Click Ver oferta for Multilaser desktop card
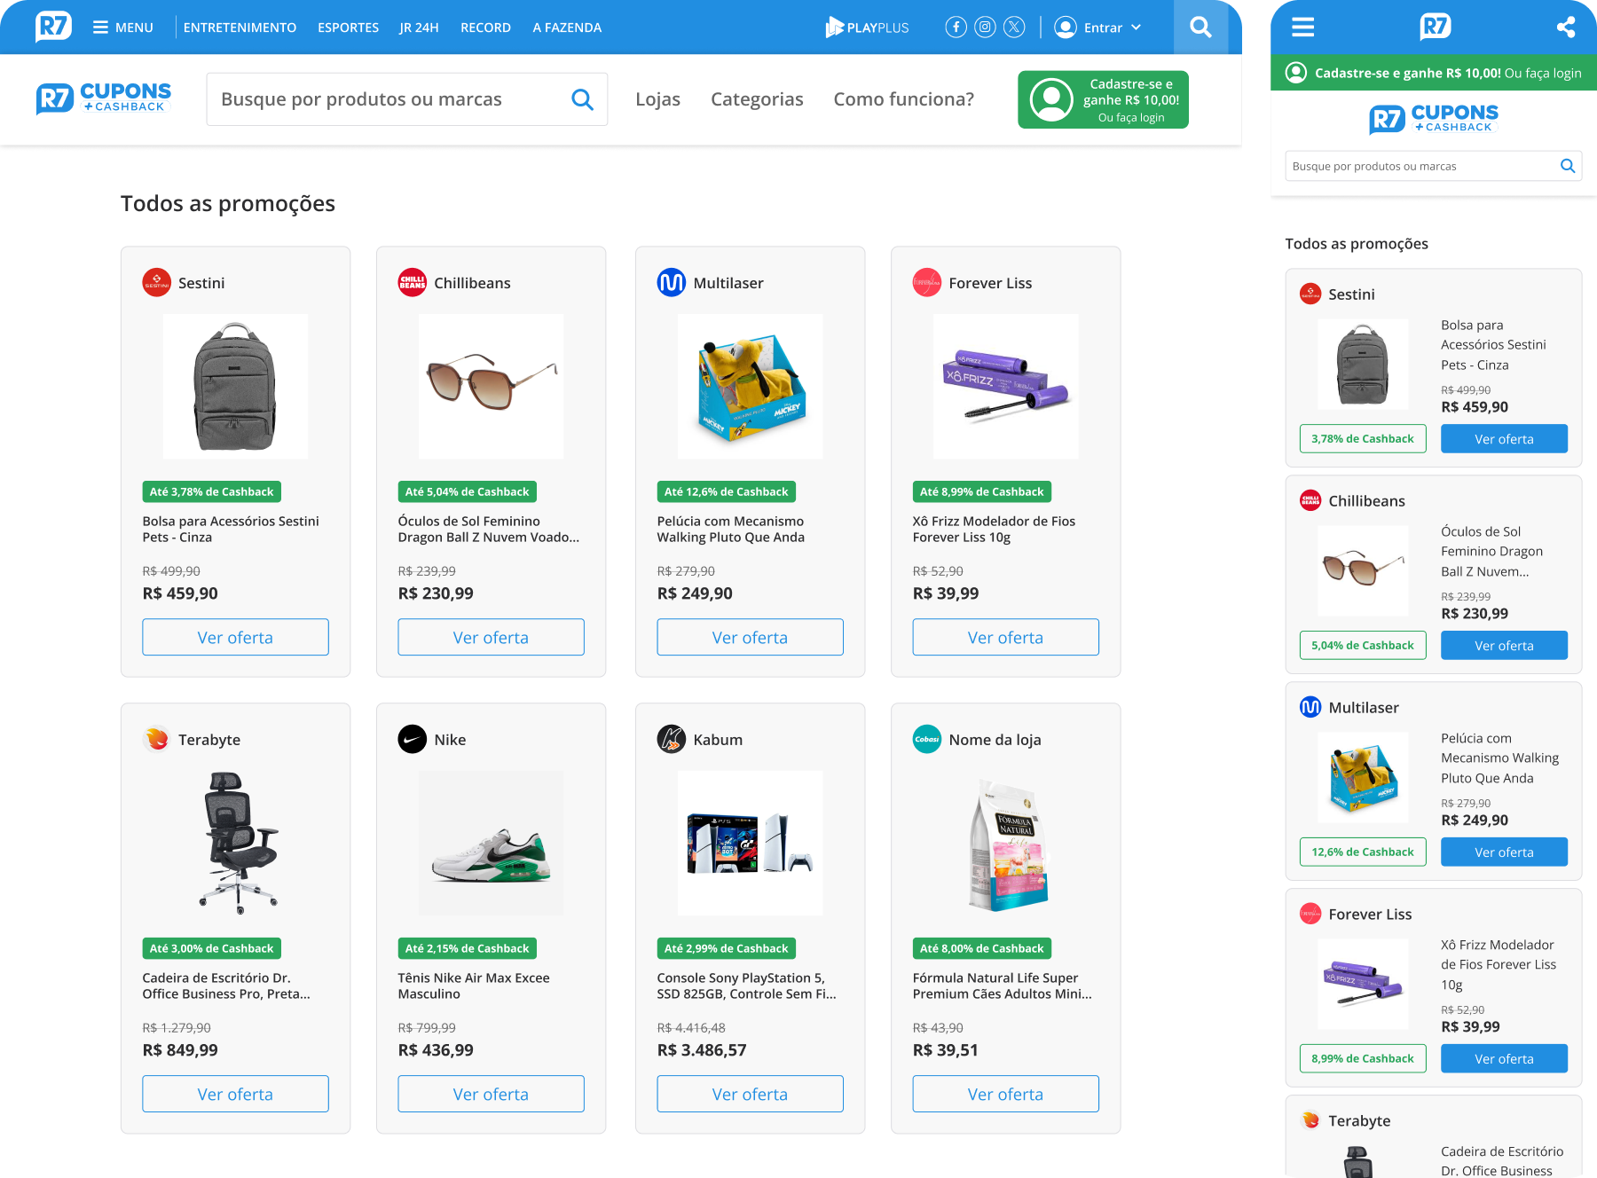This screenshot has width=1597, height=1178. click(750, 637)
